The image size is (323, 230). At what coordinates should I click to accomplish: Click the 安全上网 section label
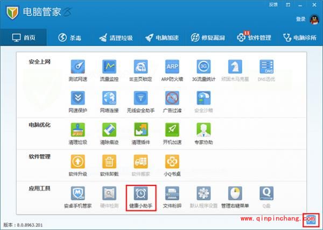click(x=39, y=62)
